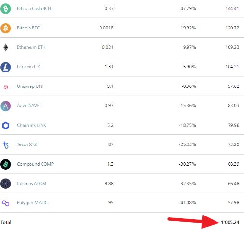Screen dimensions: 244x230
Task: Click the pink Uniswap unicorn icon
Action: click(x=6, y=87)
